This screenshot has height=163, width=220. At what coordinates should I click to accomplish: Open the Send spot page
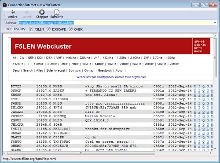point(16,70)
